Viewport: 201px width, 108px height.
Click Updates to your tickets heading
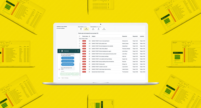[x=62, y=26]
